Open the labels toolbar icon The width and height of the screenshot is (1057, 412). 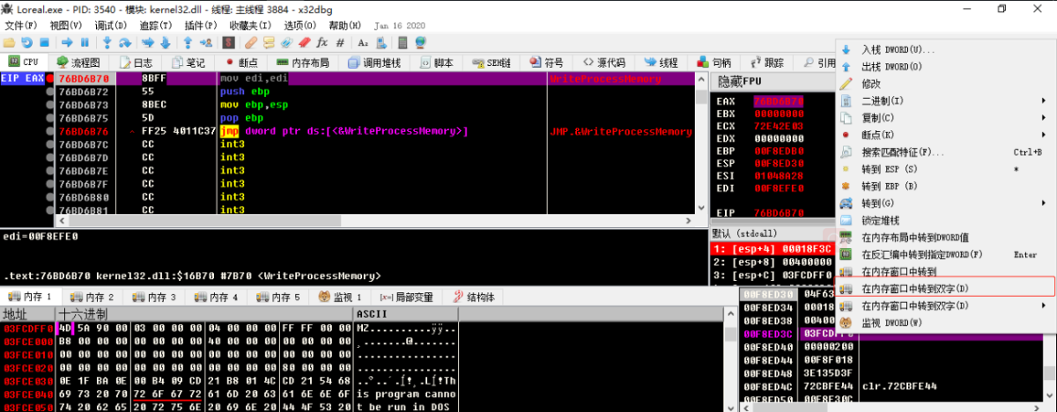click(286, 42)
